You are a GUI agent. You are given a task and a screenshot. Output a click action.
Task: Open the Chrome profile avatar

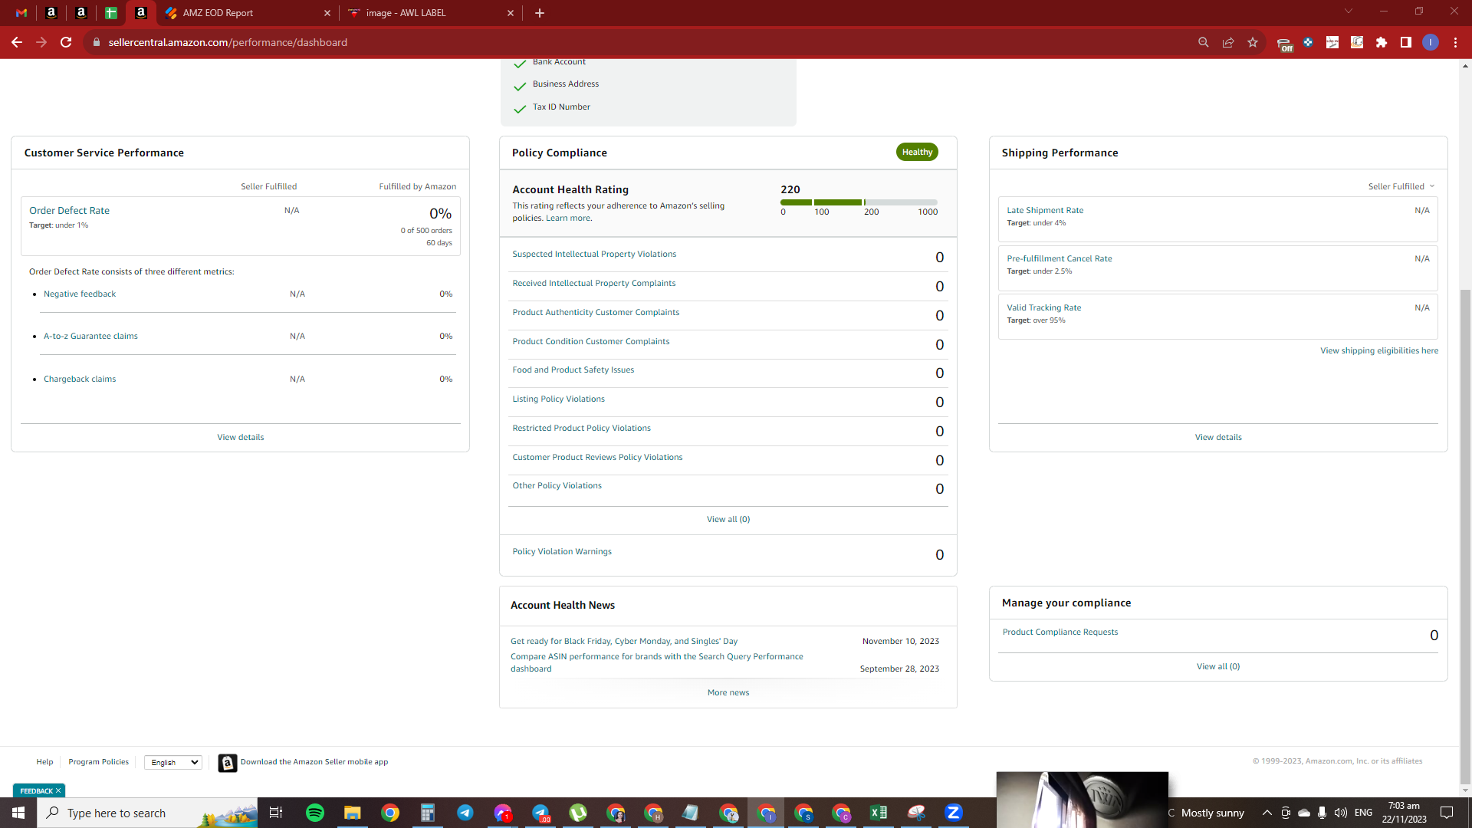pyautogui.click(x=1431, y=42)
